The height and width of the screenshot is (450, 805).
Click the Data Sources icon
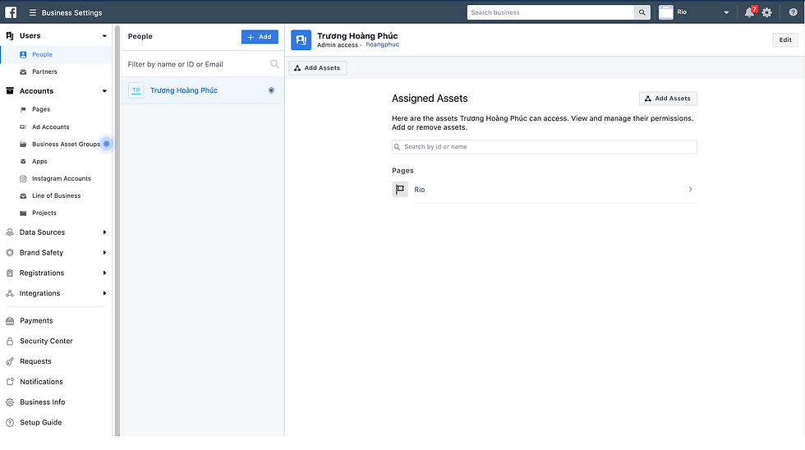click(10, 232)
